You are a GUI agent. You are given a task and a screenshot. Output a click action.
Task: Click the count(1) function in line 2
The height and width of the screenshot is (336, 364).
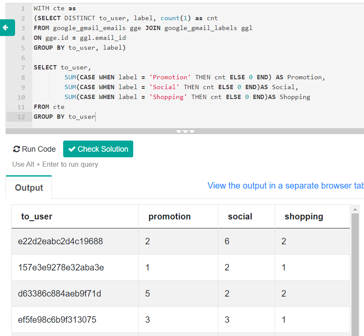(176, 18)
